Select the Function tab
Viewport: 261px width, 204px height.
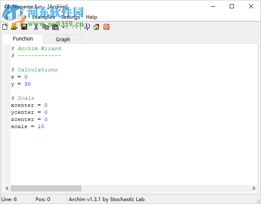23,39
